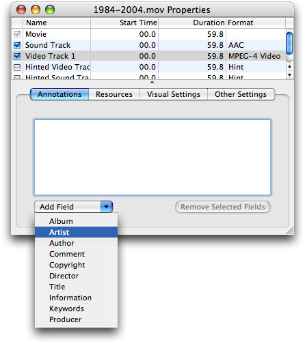
Task: Click Remove Selected Fields button
Action: [x=223, y=207]
